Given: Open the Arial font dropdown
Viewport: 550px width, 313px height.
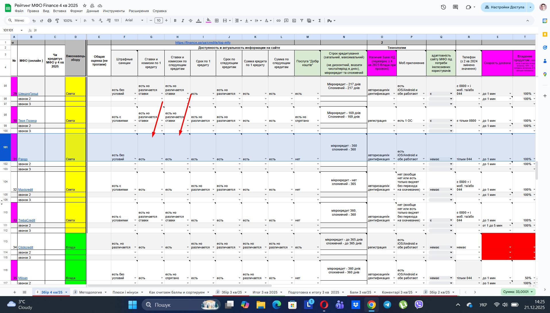Looking at the screenshot, I should 134,20.
